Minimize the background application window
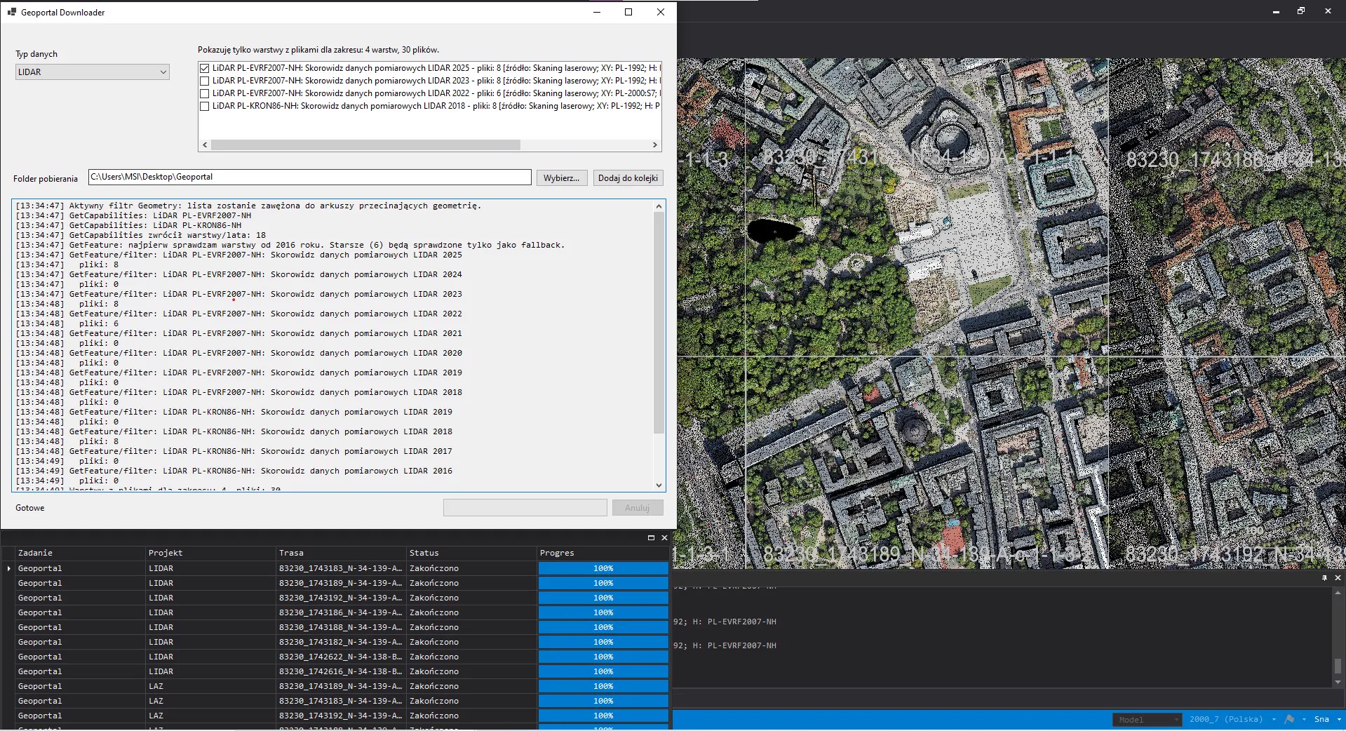 coord(1276,11)
